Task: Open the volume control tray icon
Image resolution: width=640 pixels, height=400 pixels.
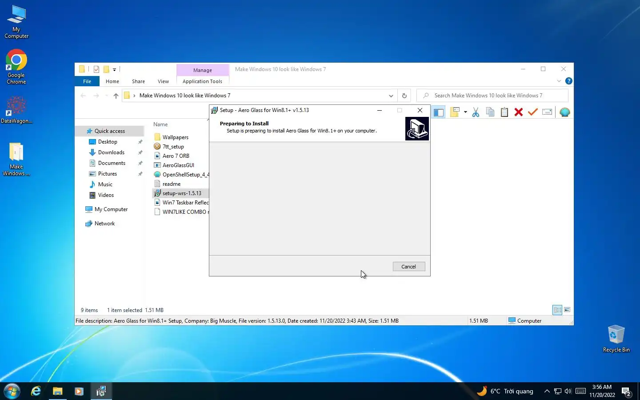Action: (568, 391)
